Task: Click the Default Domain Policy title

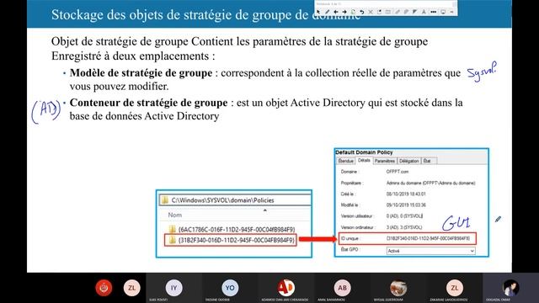Action: 364,152
